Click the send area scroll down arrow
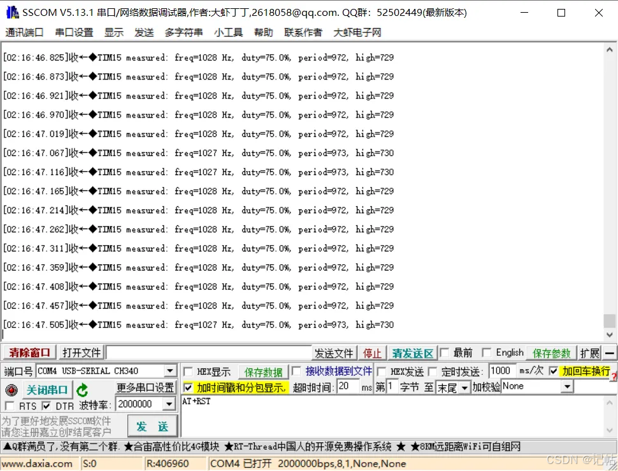The image size is (618, 471). pos(609,431)
